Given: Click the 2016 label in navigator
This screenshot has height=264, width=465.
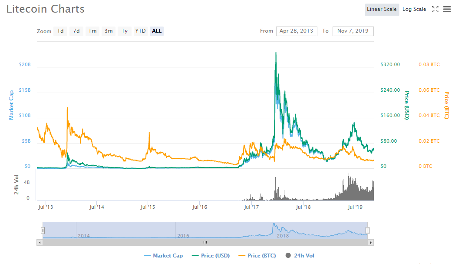Looking at the screenshot, I should point(183,236).
